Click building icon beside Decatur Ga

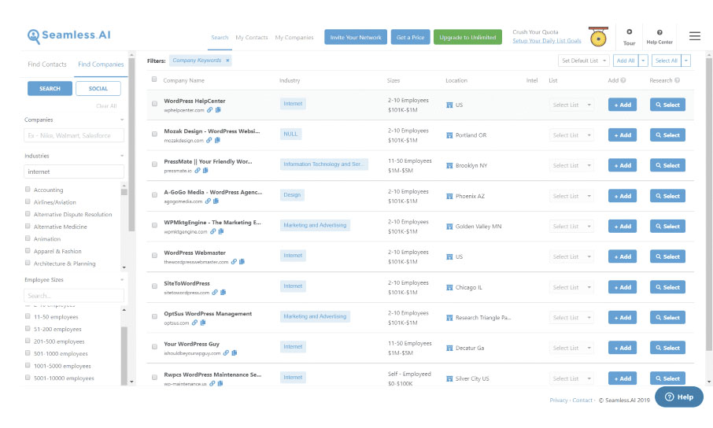449,348
